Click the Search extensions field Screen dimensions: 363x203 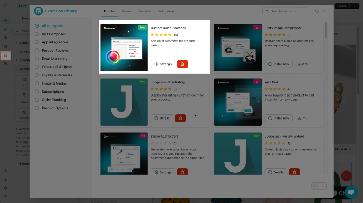click(x=286, y=11)
